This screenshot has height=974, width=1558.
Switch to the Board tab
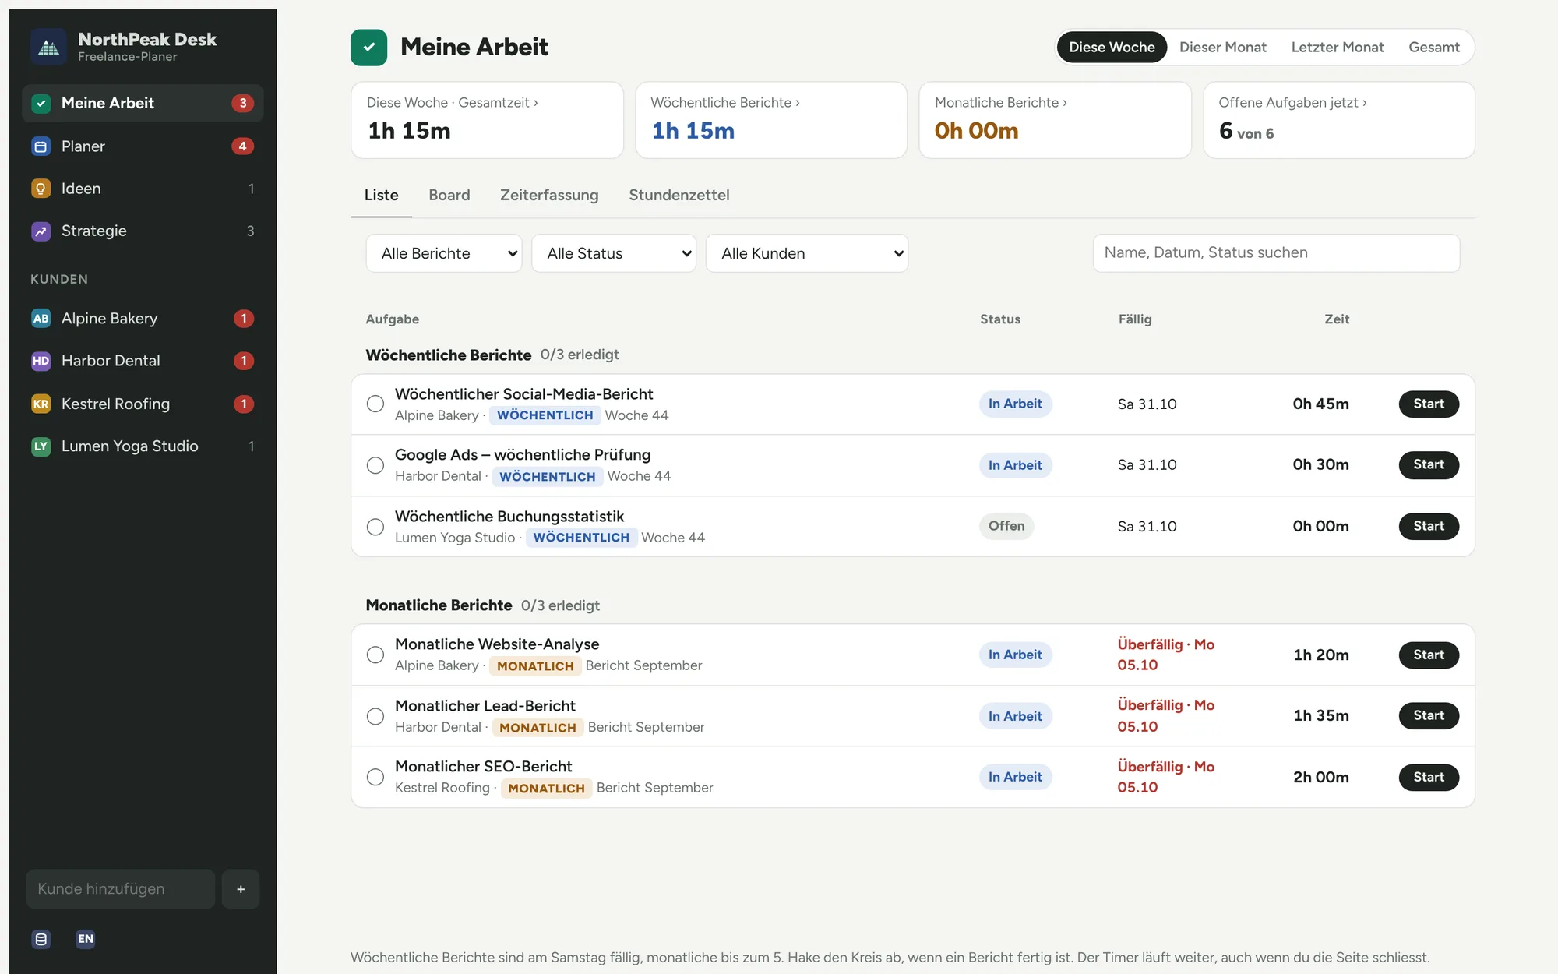pos(449,195)
